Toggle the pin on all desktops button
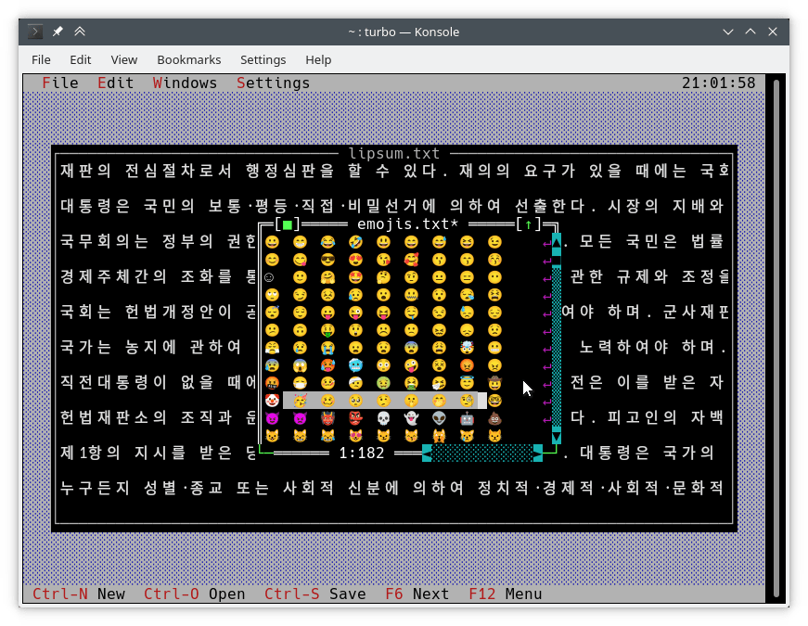Viewport: 808px width, 626px height. pos(58,32)
